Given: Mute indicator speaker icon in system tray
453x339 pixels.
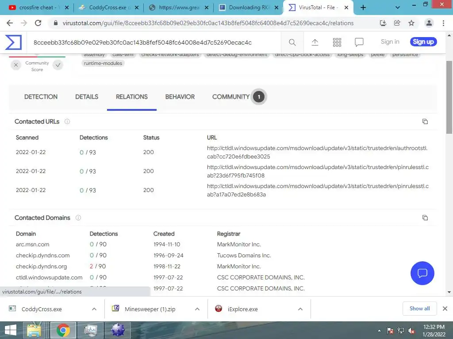Looking at the screenshot, I should 411,331.
